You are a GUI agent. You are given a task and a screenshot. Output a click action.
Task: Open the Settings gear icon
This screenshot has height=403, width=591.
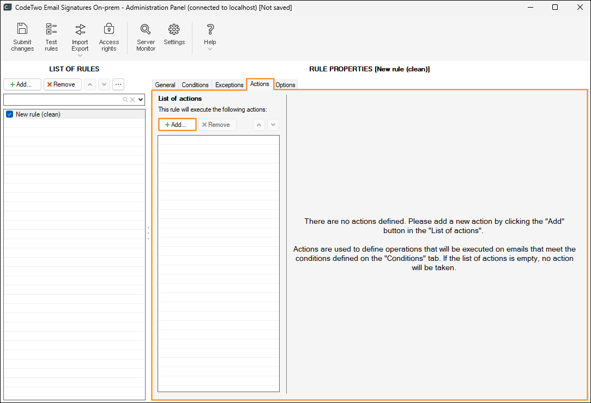click(x=174, y=29)
